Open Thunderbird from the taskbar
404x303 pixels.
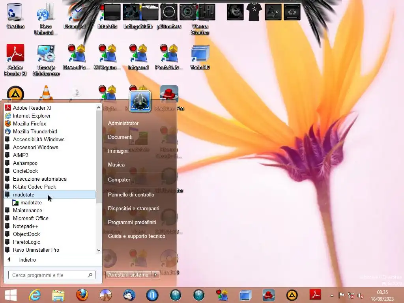129,295
